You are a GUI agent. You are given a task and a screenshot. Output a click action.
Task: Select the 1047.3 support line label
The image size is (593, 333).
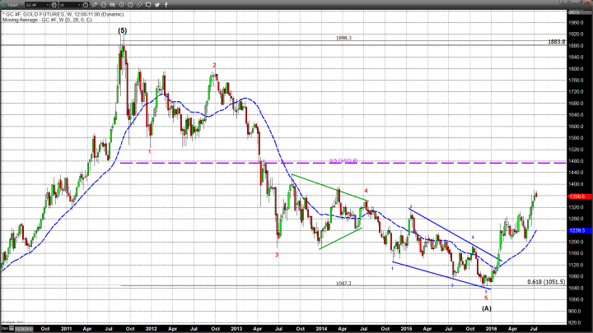click(343, 283)
